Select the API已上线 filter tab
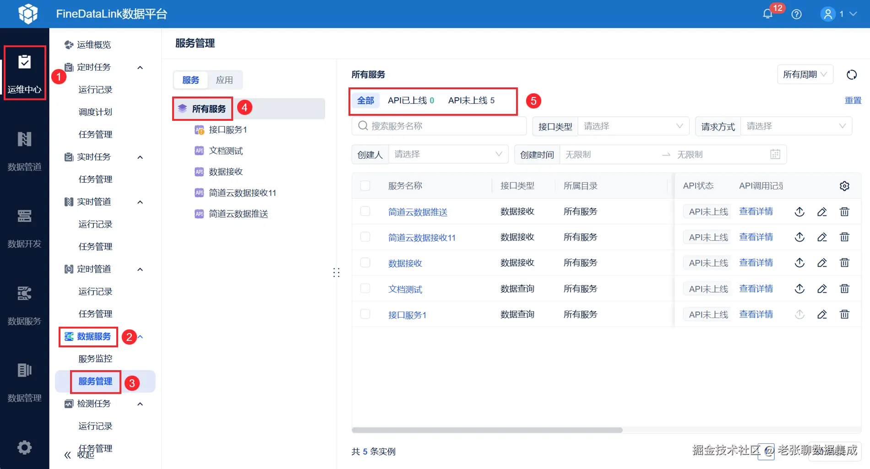 pos(411,101)
